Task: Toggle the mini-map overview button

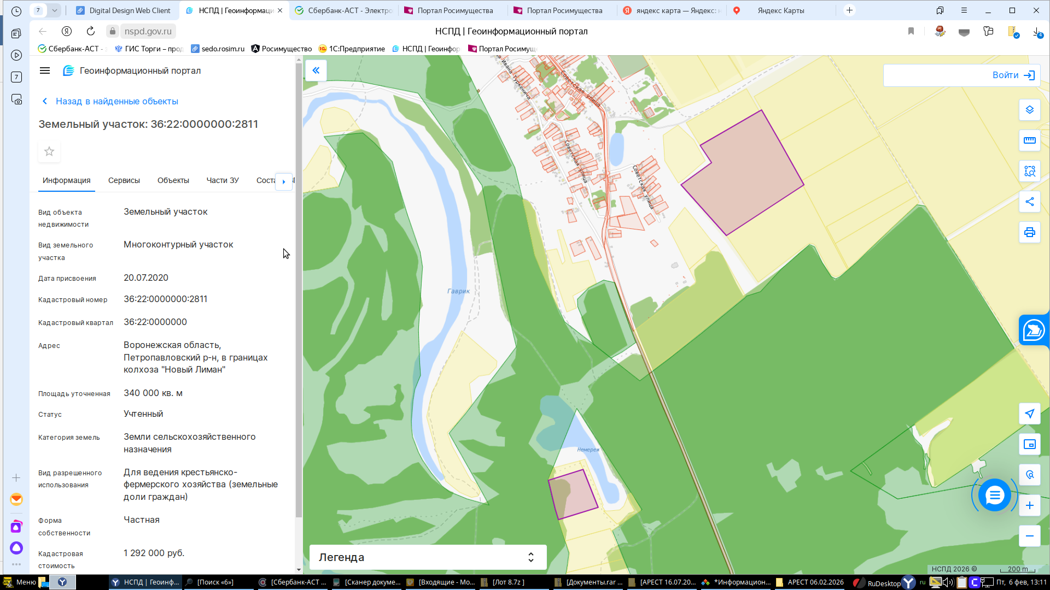Action: (1029, 444)
